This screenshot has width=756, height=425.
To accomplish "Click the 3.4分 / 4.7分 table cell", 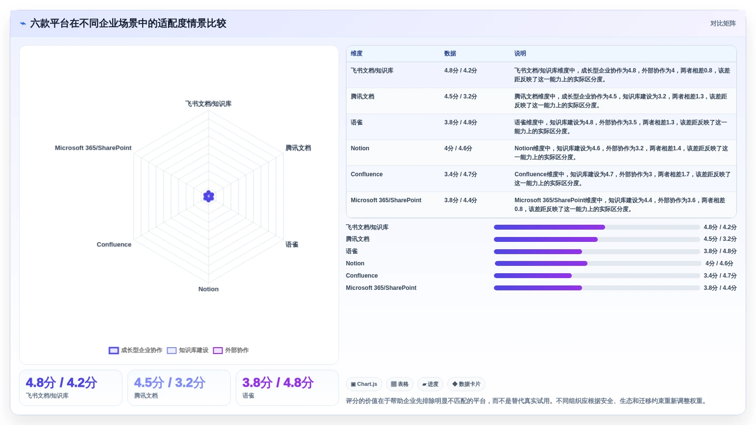I will [x=461, y=175].
